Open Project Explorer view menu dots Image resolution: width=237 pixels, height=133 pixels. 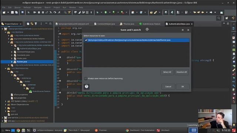(41, 24)
